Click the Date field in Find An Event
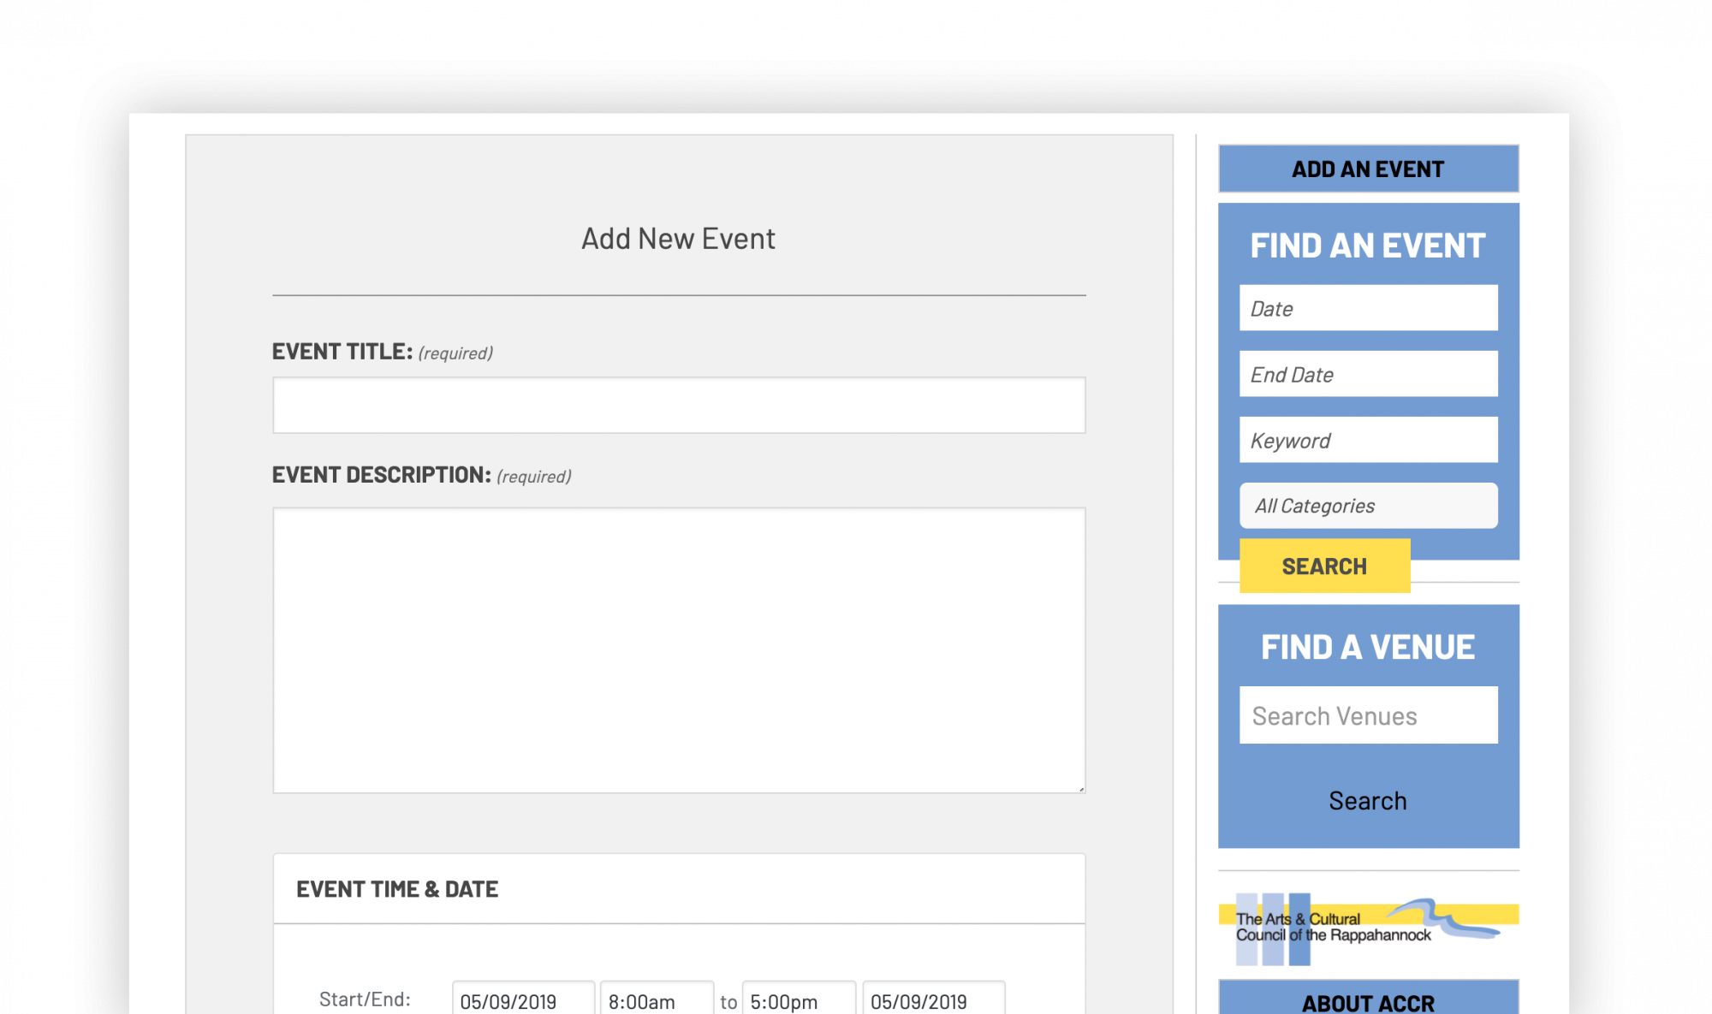Viewport: 1712px width, 1014px height. pyautogui.click(x=1368, y=307)
